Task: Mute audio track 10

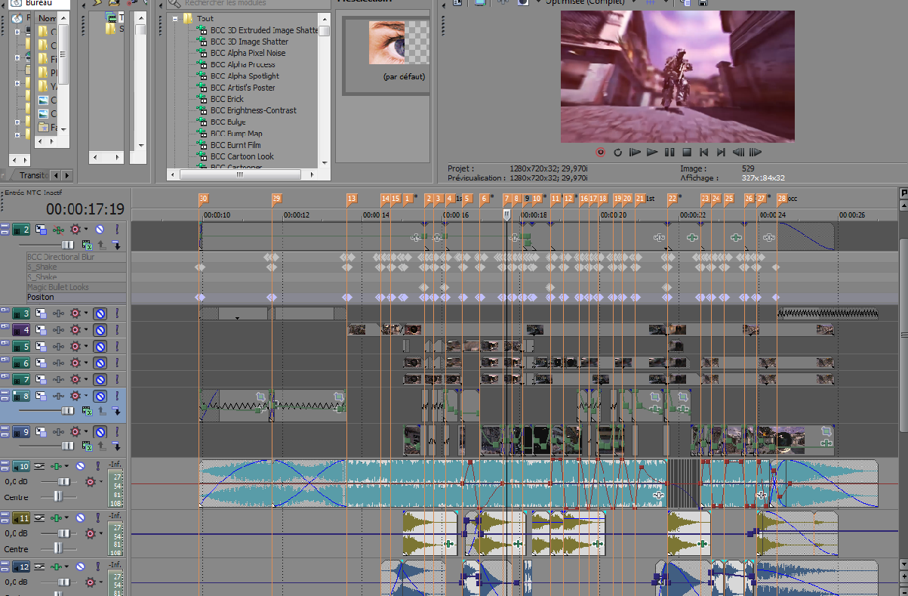Action: click(80, 466)
